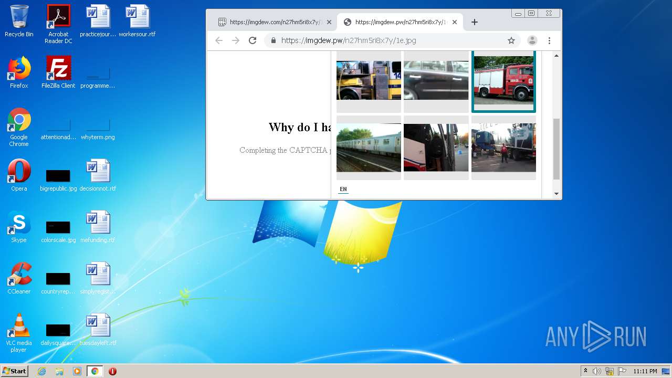
Task: Open Internet Explorer from the taskbar
Action: click(x=41, y=371)
